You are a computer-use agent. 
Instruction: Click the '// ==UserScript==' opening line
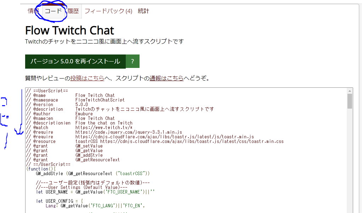click(x=47, y=91)
